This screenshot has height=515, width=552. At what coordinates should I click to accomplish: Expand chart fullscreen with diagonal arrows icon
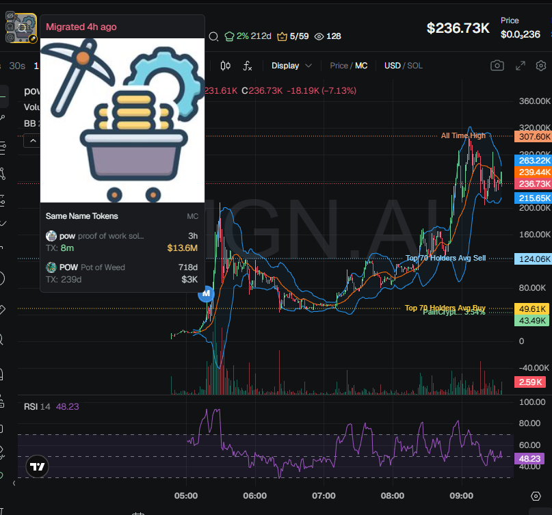[x=521, y=66]
